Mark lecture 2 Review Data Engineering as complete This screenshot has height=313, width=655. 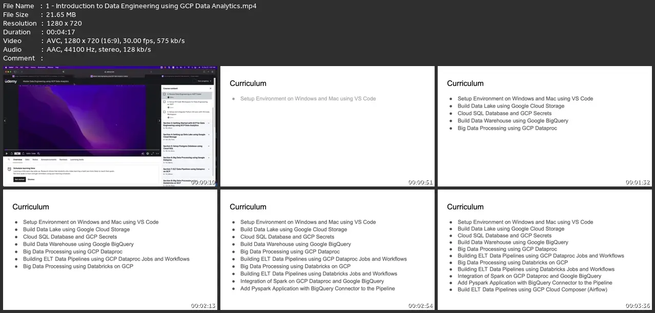[164, 94]
